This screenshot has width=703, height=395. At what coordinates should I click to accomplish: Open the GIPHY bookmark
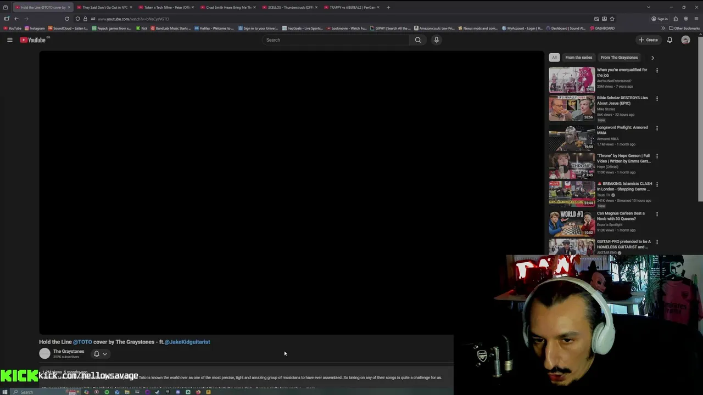390,28
